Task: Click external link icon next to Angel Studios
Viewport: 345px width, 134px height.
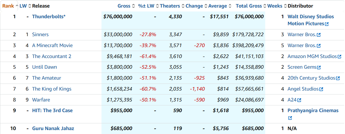Action: click(321, 89)
